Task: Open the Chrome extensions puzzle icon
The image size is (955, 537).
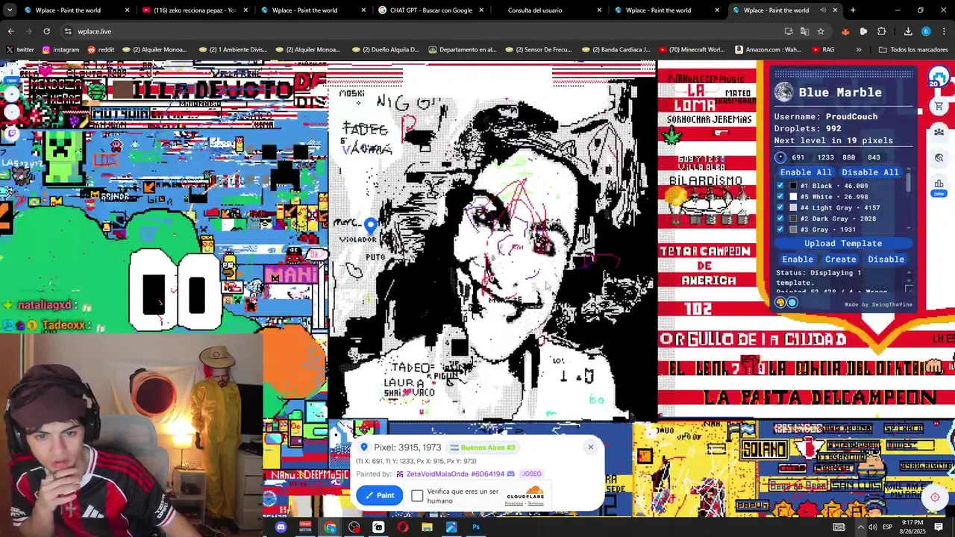Action: (x=882, y=31)
